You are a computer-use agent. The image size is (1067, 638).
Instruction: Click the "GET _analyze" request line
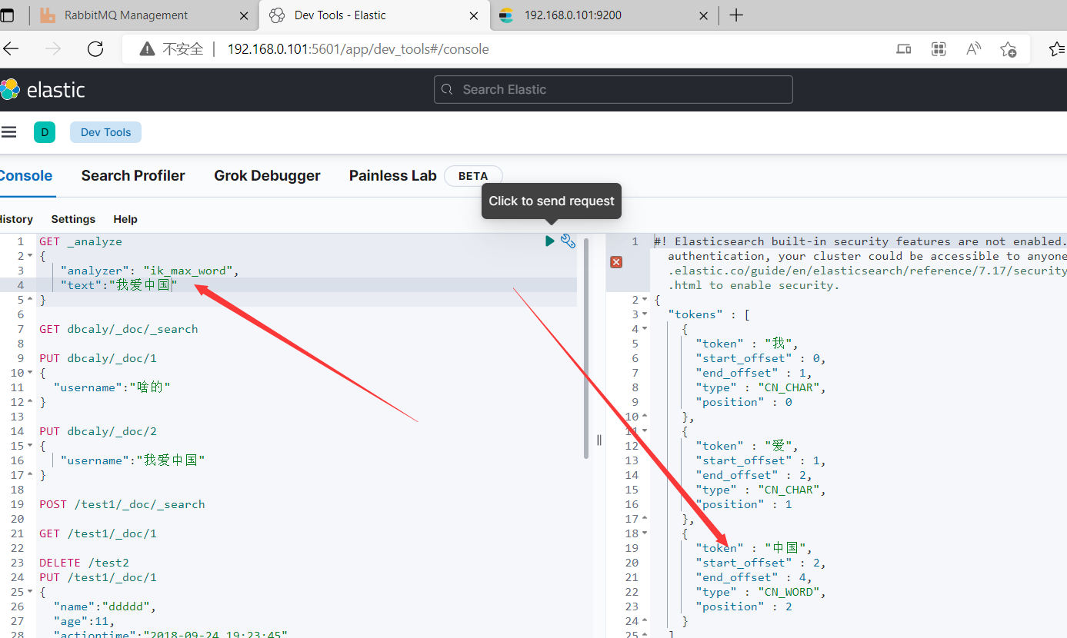tap(81, 241)
